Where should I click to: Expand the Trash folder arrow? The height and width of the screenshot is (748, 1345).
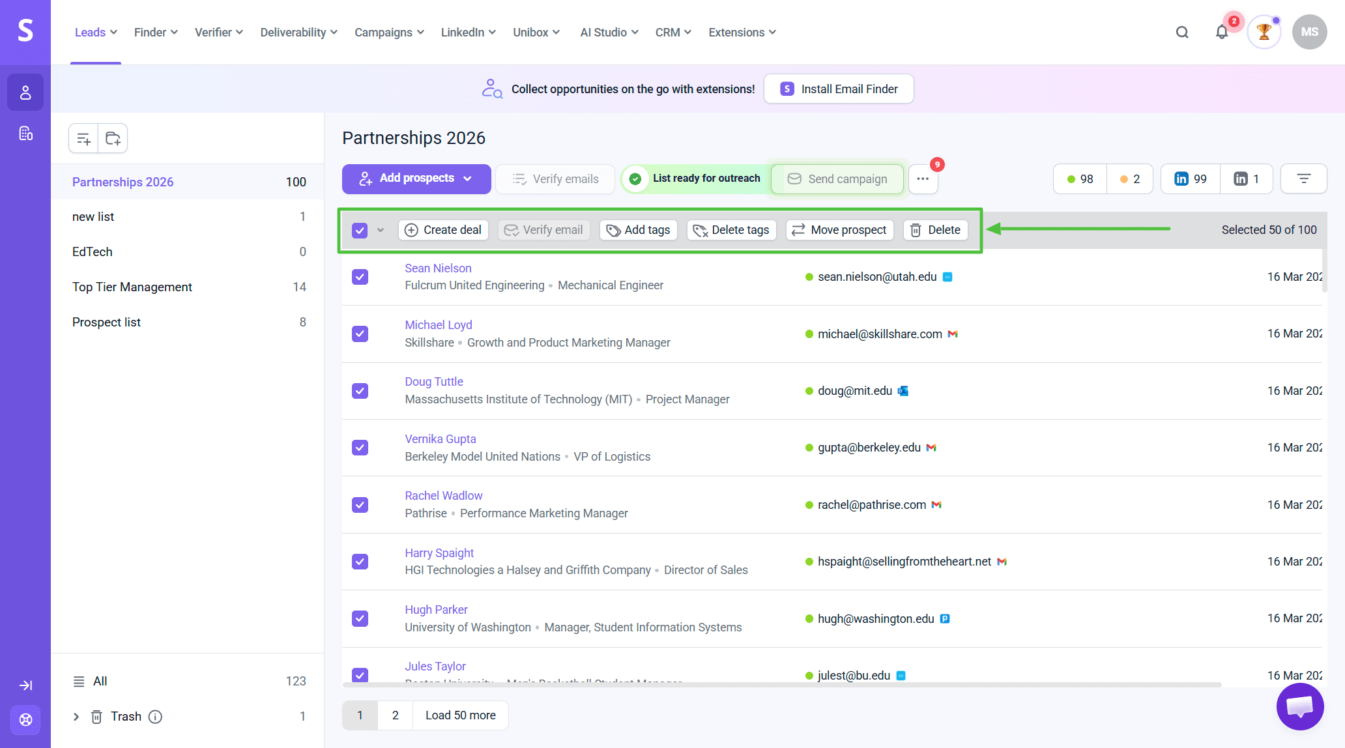click(76, 717)
